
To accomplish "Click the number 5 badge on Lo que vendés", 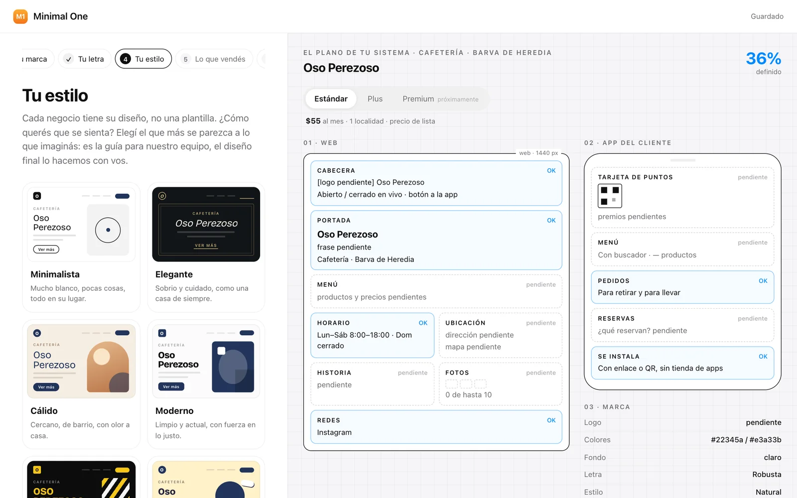I will pos(185,59).
